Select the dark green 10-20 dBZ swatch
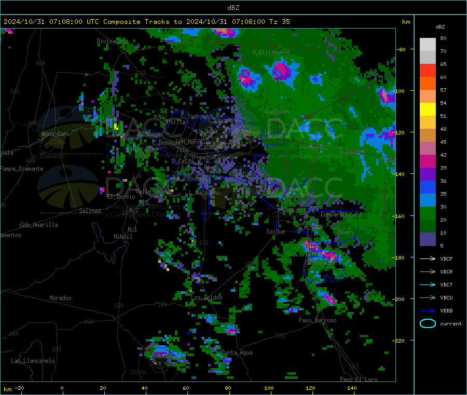 point(428,226)
